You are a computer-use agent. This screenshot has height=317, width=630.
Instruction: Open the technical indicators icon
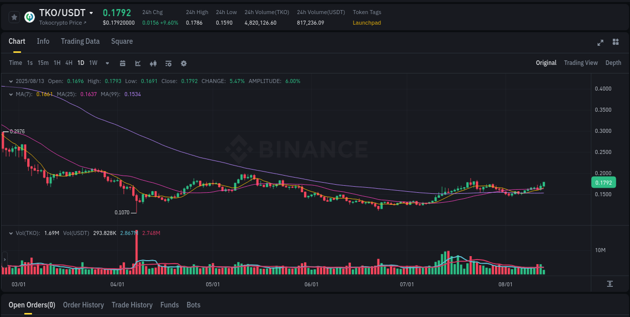(168, 63)
